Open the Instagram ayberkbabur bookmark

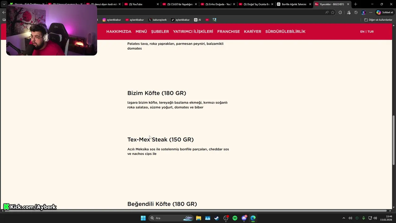(x=112, y=20)
